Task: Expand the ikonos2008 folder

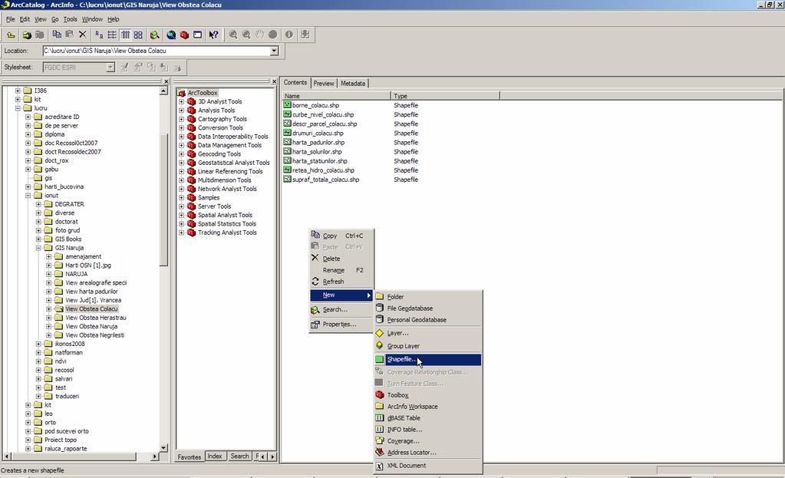Action: click(x=38, y=344)
